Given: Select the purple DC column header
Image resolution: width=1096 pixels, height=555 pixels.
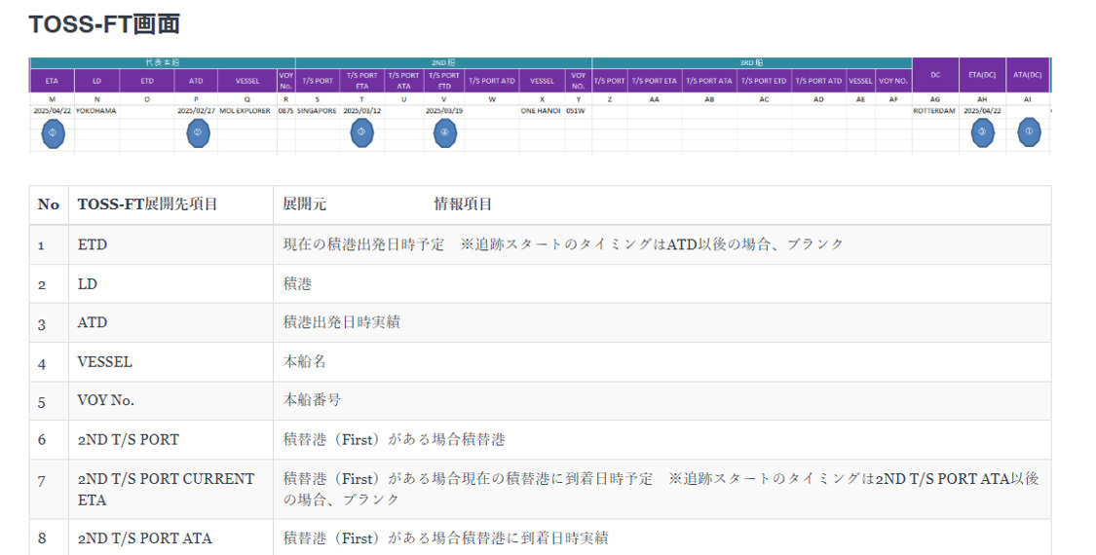Looking at the screenshot, I should (x=935, y=75).
